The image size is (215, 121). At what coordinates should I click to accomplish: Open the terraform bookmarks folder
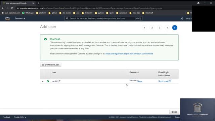(x=87, y=13)
